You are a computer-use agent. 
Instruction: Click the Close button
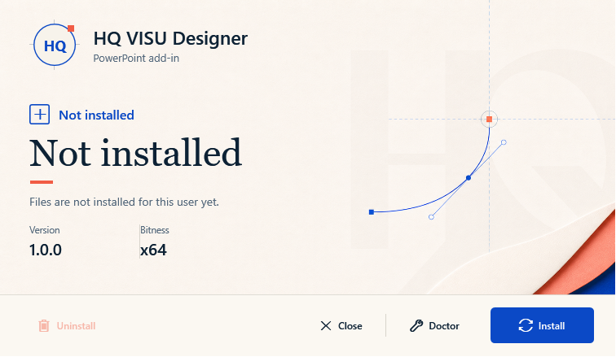click(341, 325)
